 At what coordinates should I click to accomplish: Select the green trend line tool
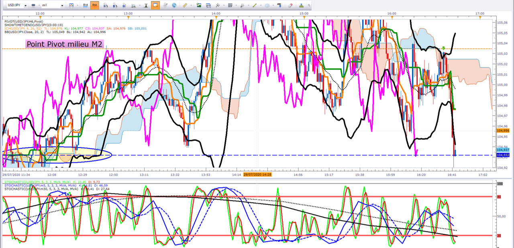pos(255,5)
